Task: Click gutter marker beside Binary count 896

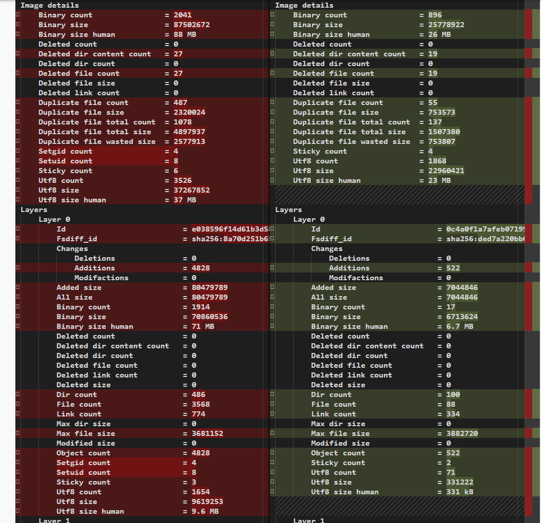Action: click(x=272, y=14)
